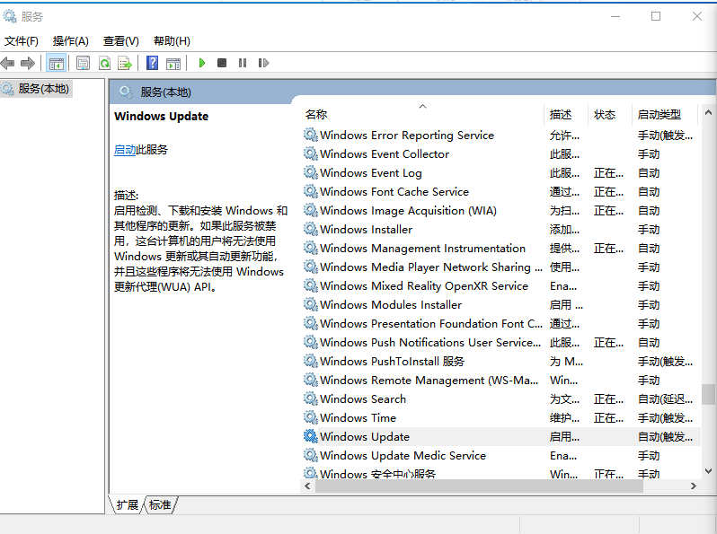Open the Help question mark icon
This screenshot has height=534, width=717.
[152, 63]
